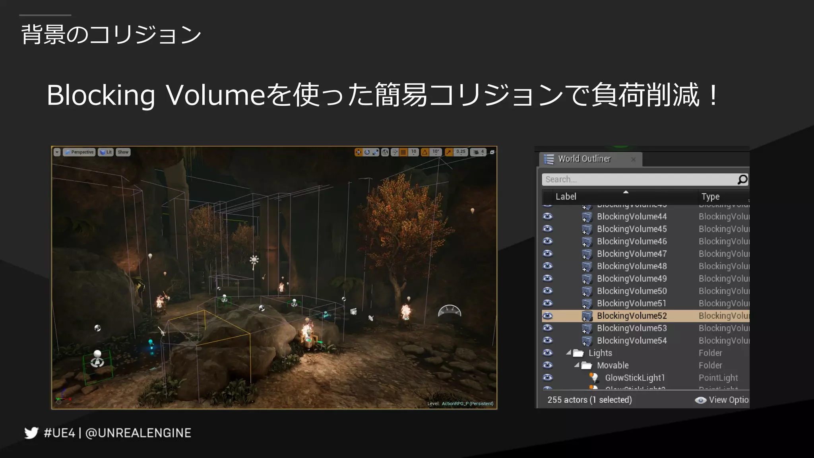This screenshot has height=458, width=814.
Task: Toggle rotation snapping triangle icon
Action: click(425, 152)
